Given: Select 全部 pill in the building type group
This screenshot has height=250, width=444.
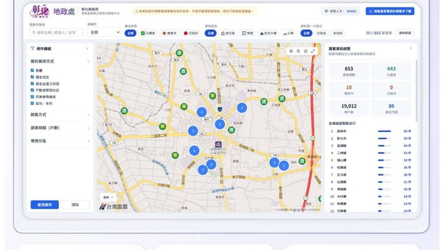Looking at the screenshot, I should coord(210,33).
